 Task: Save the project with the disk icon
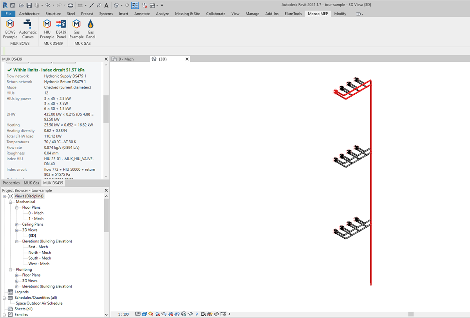29,5
